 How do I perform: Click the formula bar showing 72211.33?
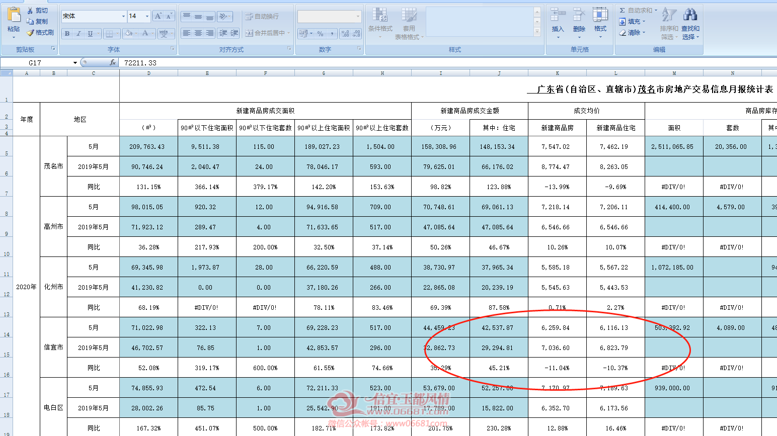448,63
